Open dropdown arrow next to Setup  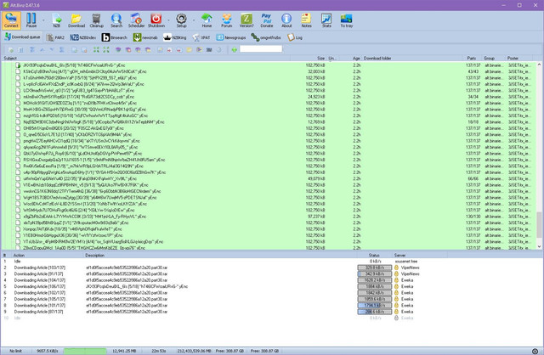[x=194, y=20]
